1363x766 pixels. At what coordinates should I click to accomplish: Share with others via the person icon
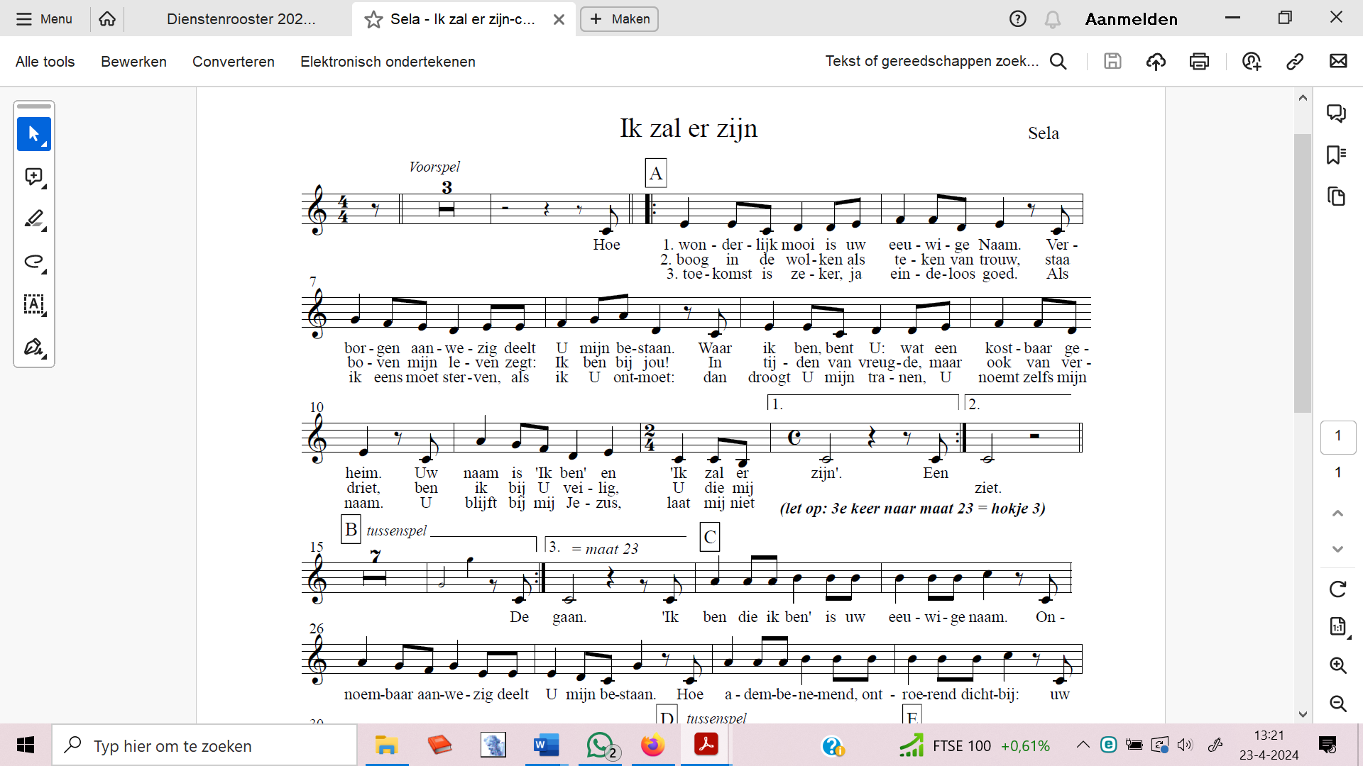point(1252,62)
